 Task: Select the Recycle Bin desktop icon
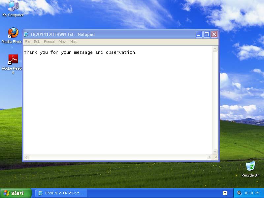250,169
